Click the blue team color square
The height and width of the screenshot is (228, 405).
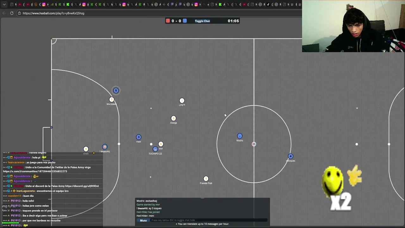(x=185, y=21)
